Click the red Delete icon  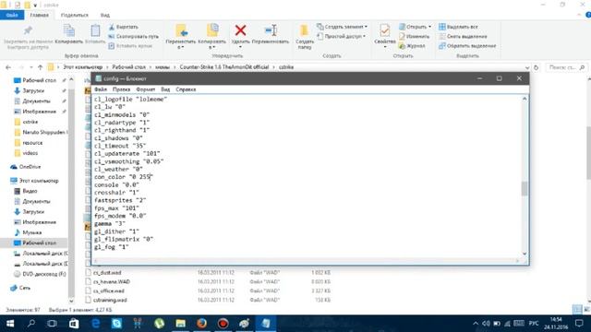click(240, 30)
